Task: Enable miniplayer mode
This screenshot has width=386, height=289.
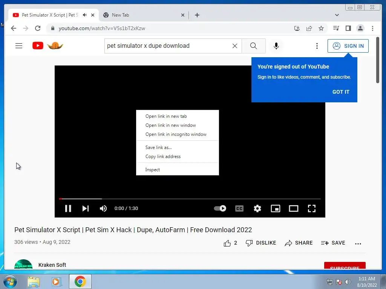Action: 276,208
